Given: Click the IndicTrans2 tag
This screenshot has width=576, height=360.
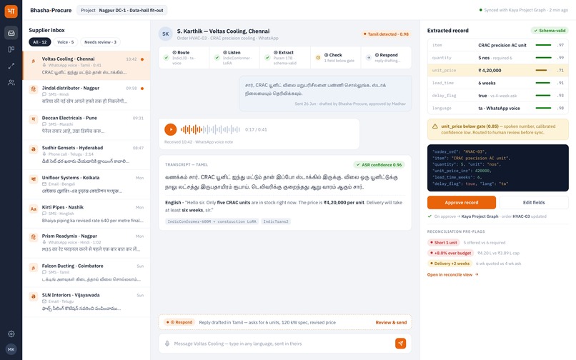Looking at the screenshot, I should pos(276,221).
